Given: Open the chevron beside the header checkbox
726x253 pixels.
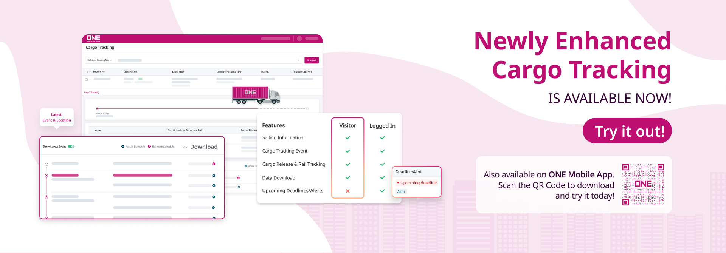Looking at the screenshot, I should [x=90, y=72].
